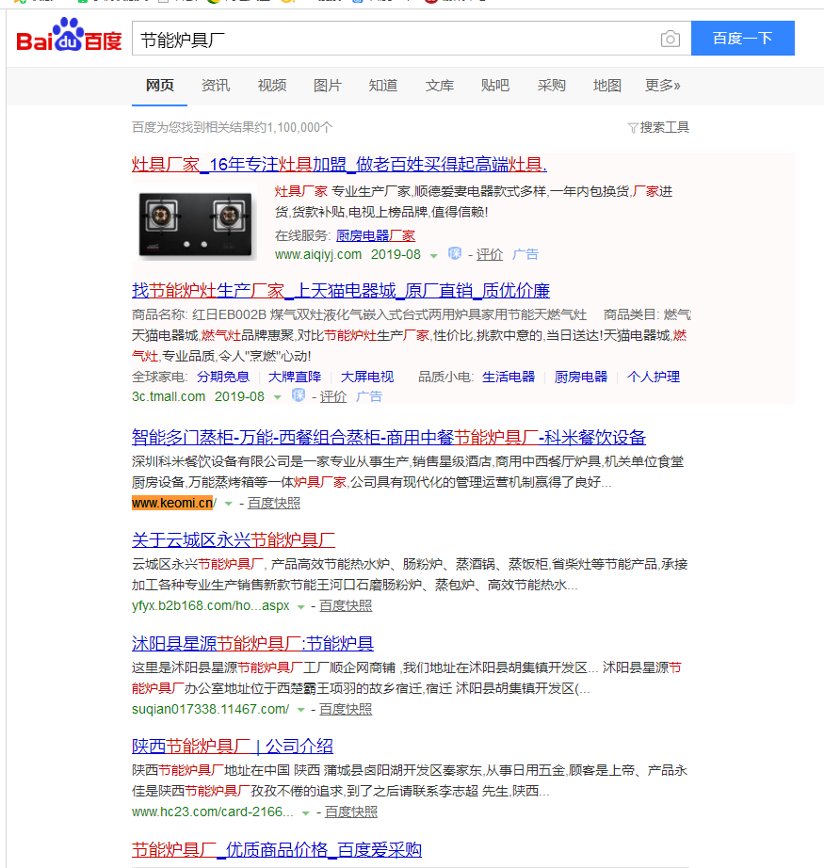This screenshot has height=868, width=824.
Task: Switch to the 地图 tab
Action: [606, 86]
